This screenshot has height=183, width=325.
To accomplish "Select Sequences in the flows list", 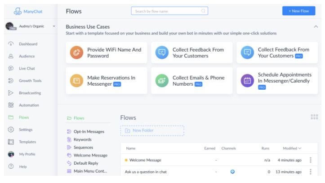I will [83, 148].
